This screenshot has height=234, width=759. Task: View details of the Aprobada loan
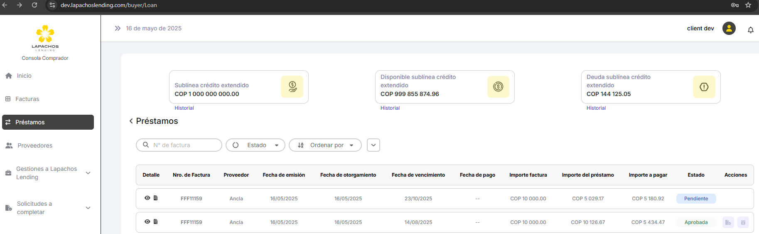pyautogui.click(x=147, y=222)
